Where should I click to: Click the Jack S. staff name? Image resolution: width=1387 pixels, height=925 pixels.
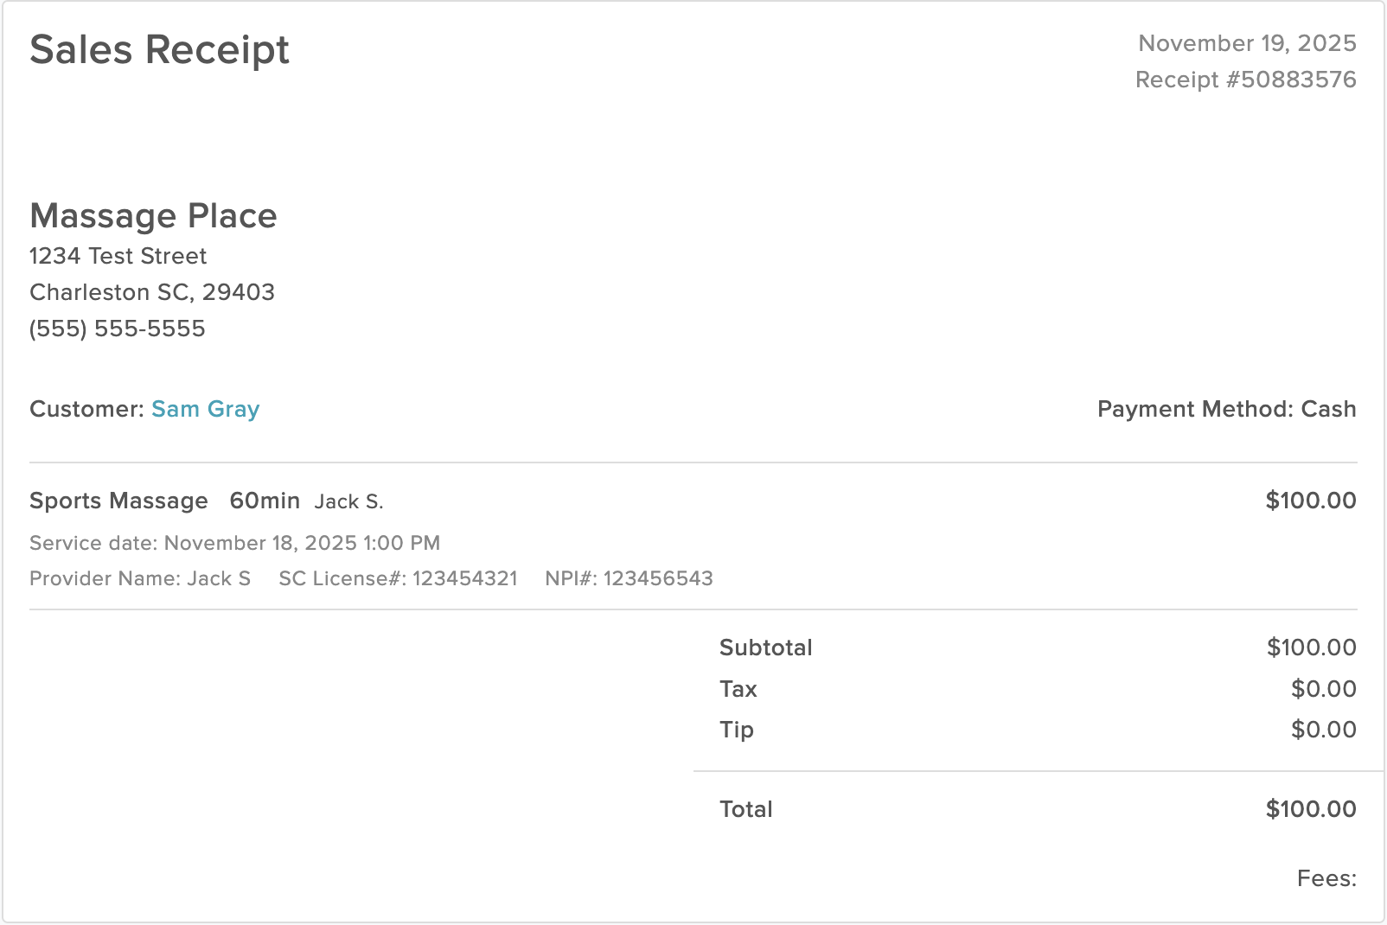(348, 501)
